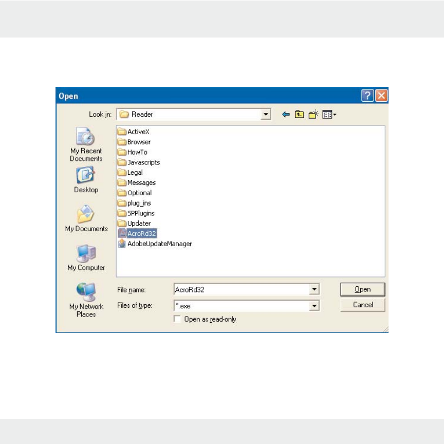
Task: Click the *.exe file type field
Action: click(x=242, y=306)
